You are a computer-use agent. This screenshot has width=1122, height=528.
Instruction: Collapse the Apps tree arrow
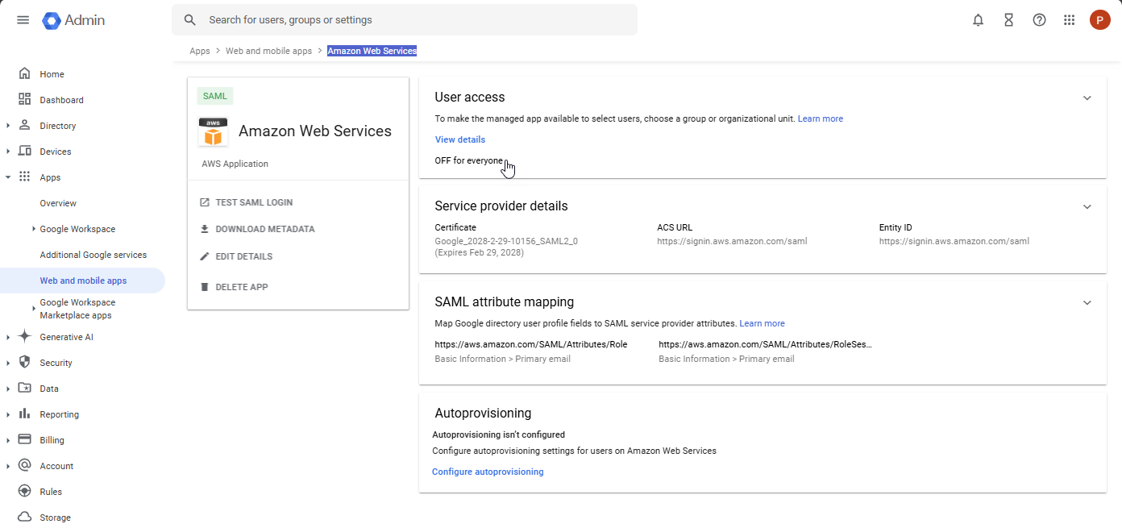coord(8,177)
